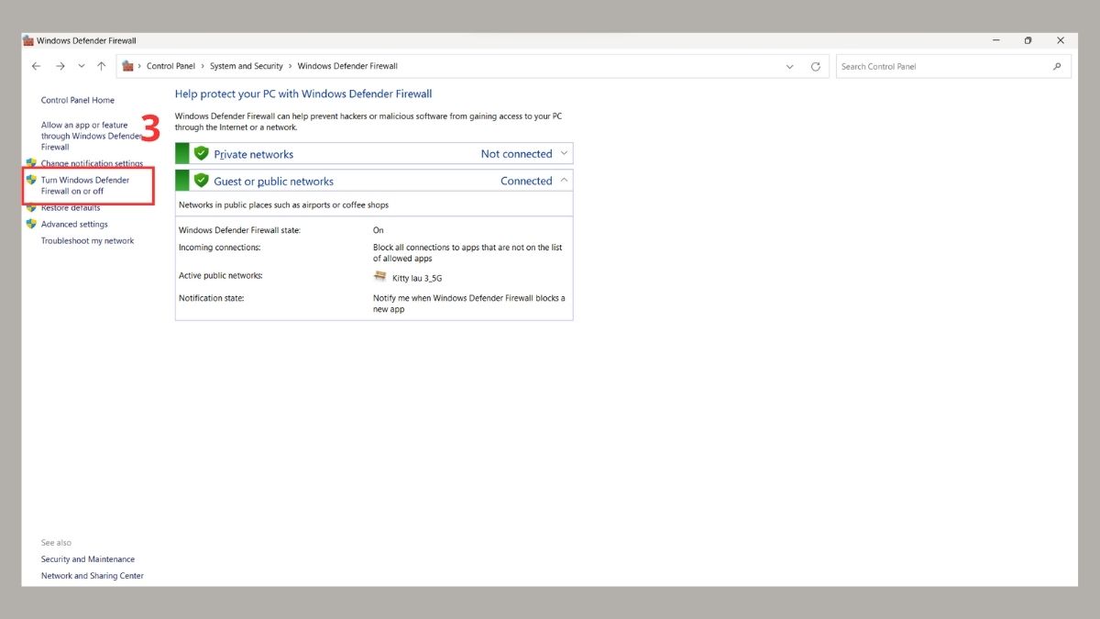The height and width of the screenshot is (619, 1100).
Task: Open Network and Sharing Center
Action: (93, 576)
